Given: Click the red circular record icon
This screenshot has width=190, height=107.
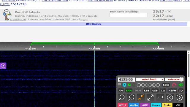Looking at the screenshot, I should click(174, 85).
